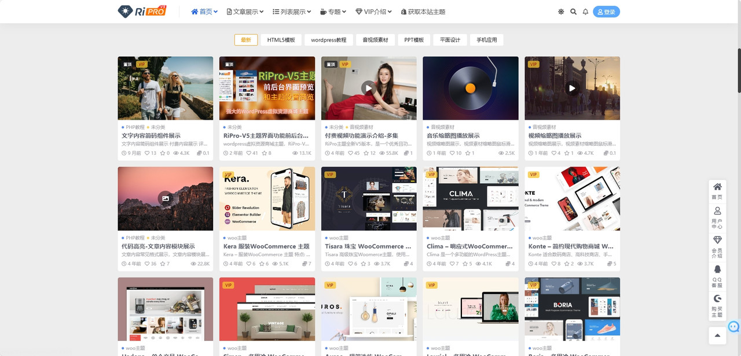Expand the 列表展示 dropdown menu
The image size is (741, 356).
coord(292,12)
